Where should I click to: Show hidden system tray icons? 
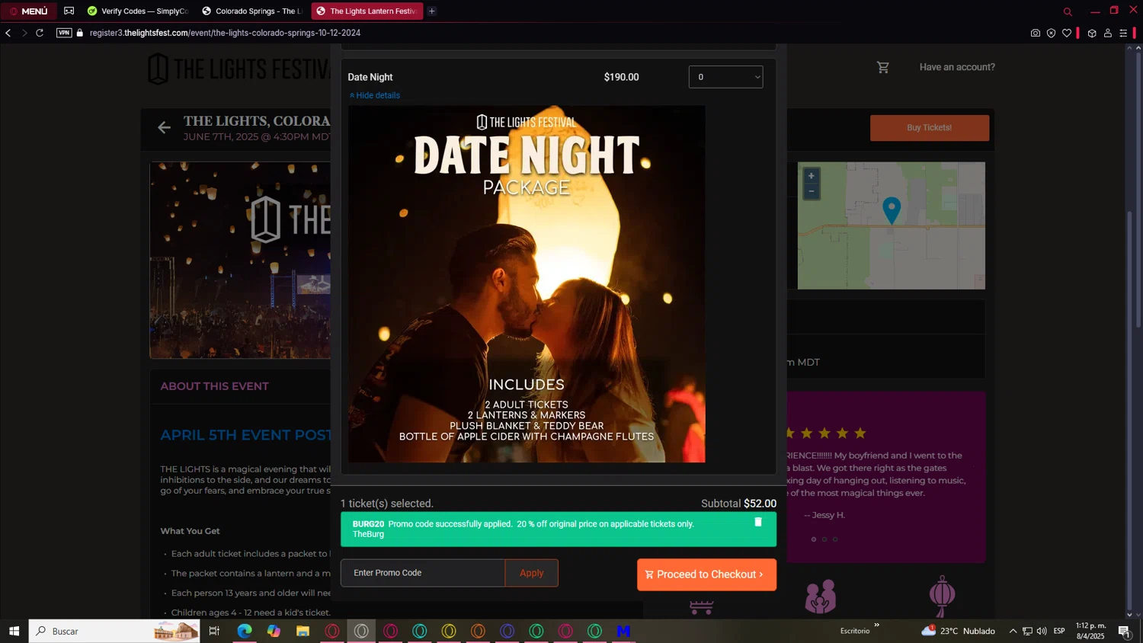pos(1013,631)
